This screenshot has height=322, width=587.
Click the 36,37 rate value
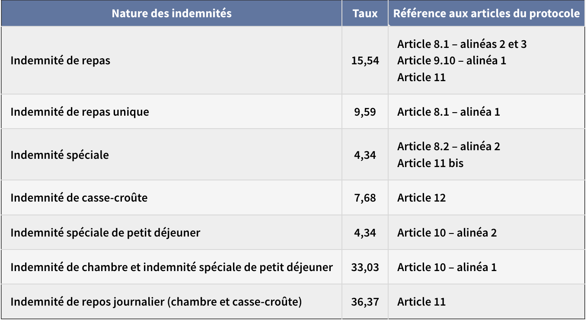point(365,302)
